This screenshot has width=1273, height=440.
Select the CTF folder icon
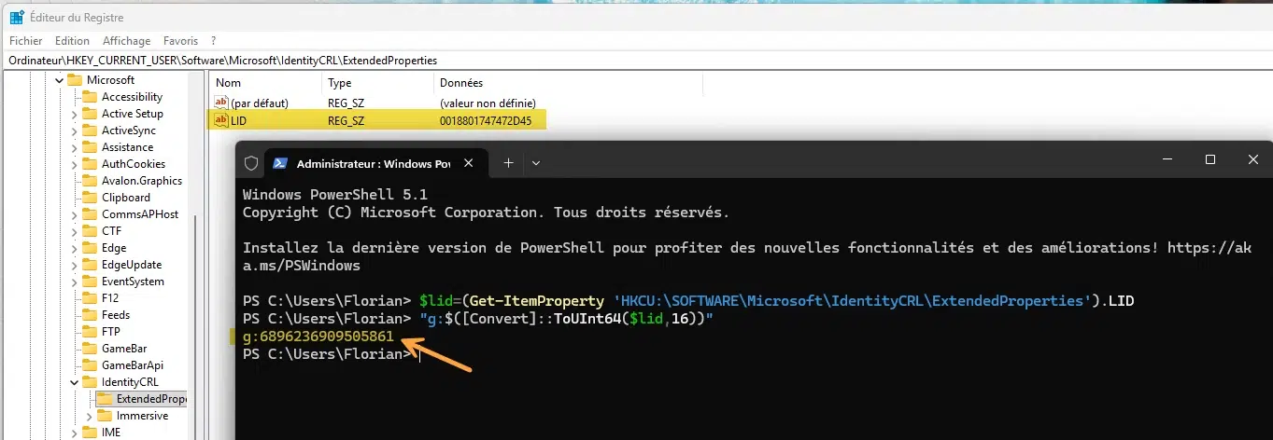point(90,231)
